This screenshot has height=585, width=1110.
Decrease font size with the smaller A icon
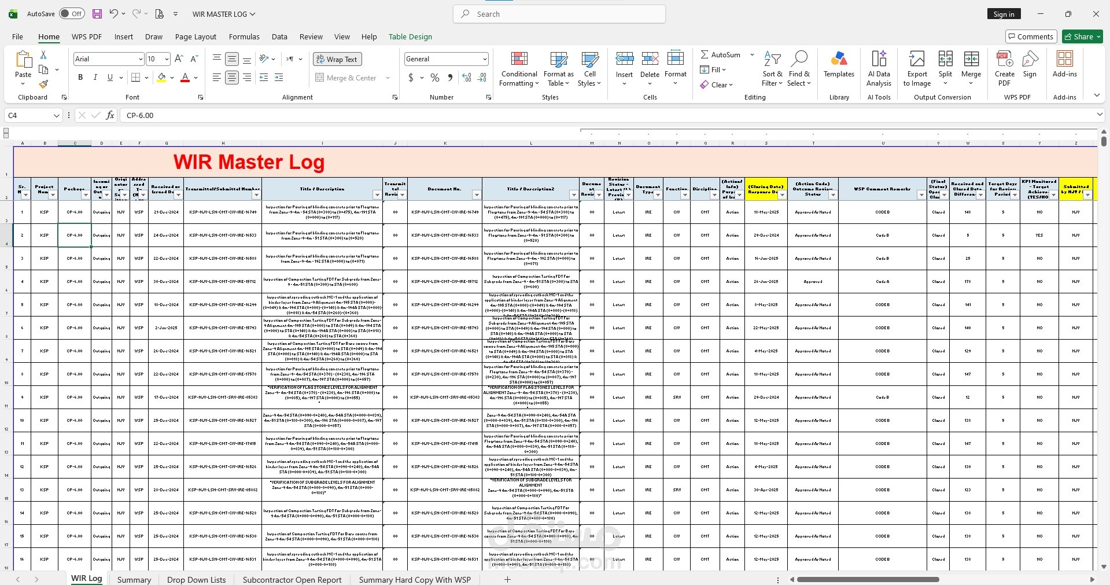[194, 59]
